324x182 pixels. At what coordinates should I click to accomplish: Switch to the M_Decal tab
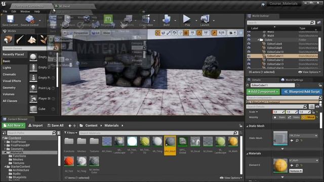64,6
